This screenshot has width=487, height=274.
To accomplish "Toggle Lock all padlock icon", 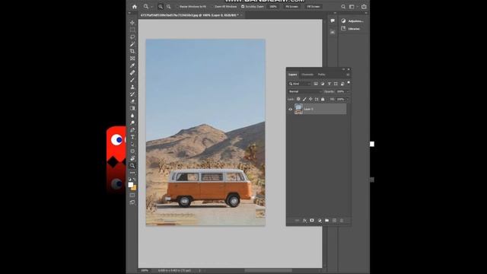I will click(323, 99).
